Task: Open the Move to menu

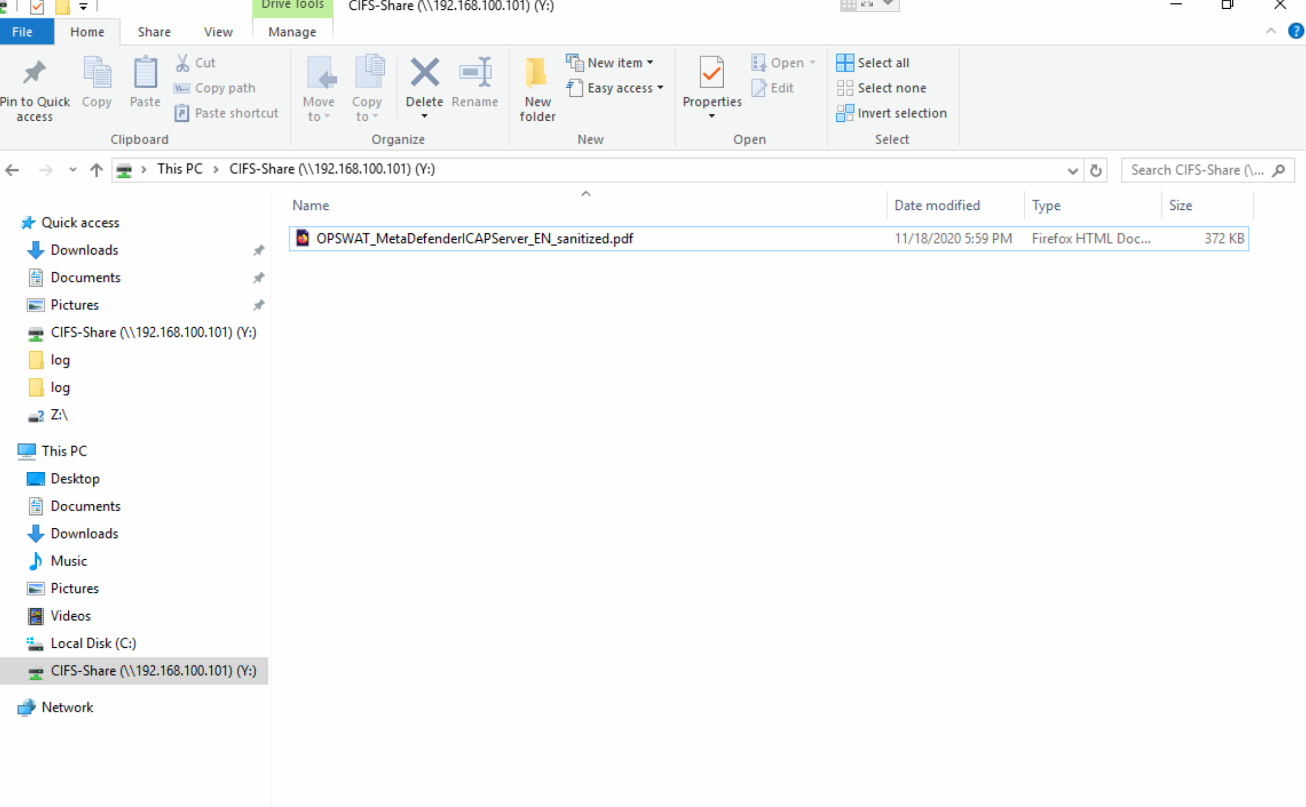Action: (x=319, y=89)
